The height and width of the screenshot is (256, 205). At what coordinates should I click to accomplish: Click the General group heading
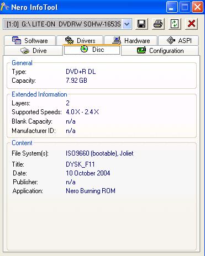coord(22,63)
